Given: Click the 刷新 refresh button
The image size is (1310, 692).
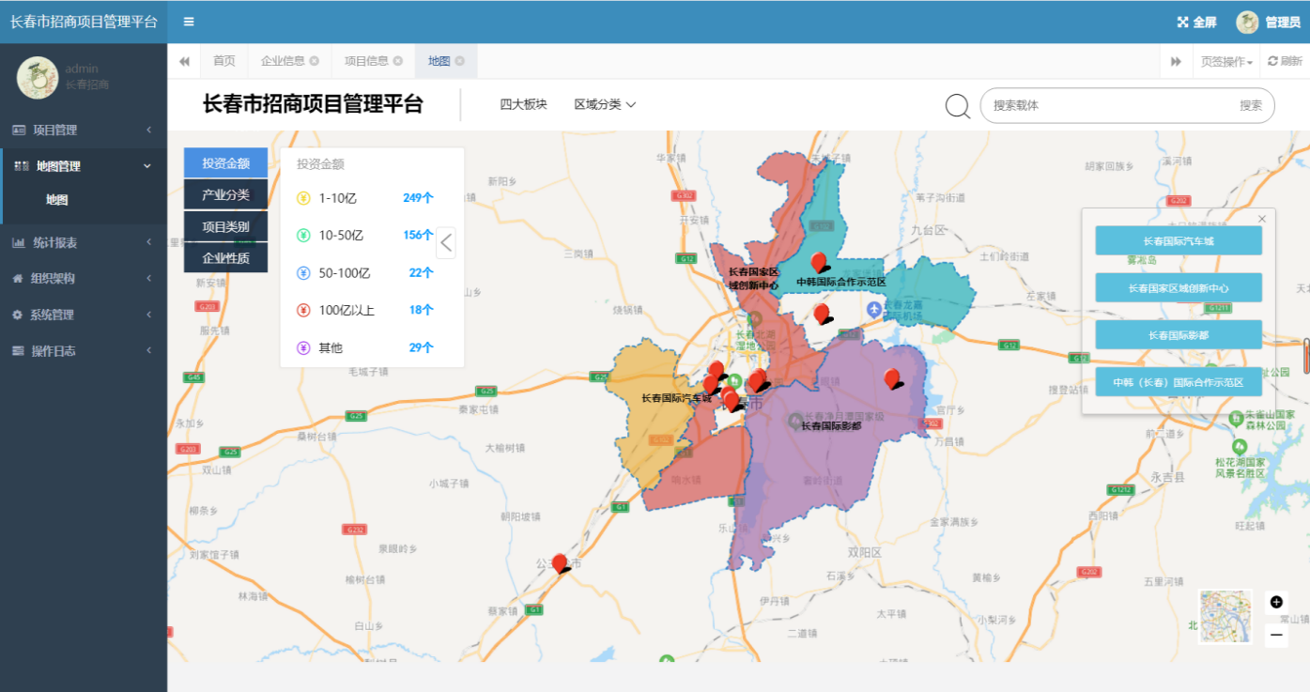Looking at the screenshot, I should click(x=1286, y=61).
